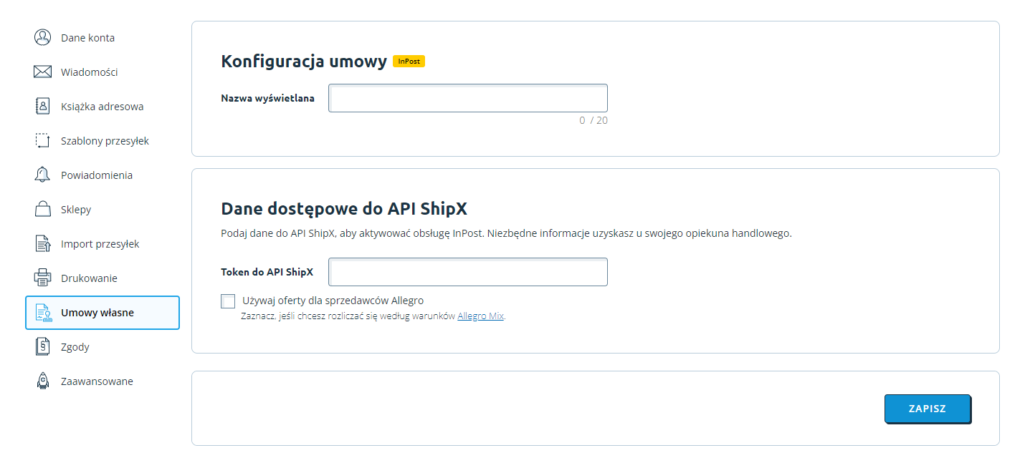Click the Dane dostępowe do API ShipX heading

pos(344,209)
